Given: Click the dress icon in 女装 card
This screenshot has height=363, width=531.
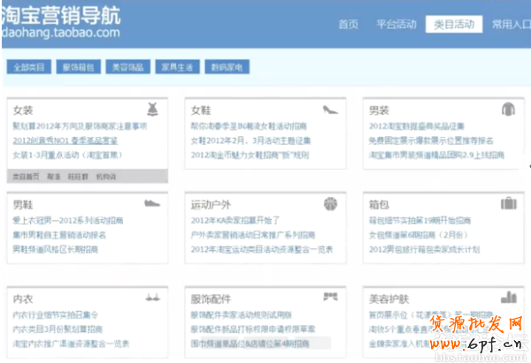Looking at the screenshot, I should tap(153, 110).
